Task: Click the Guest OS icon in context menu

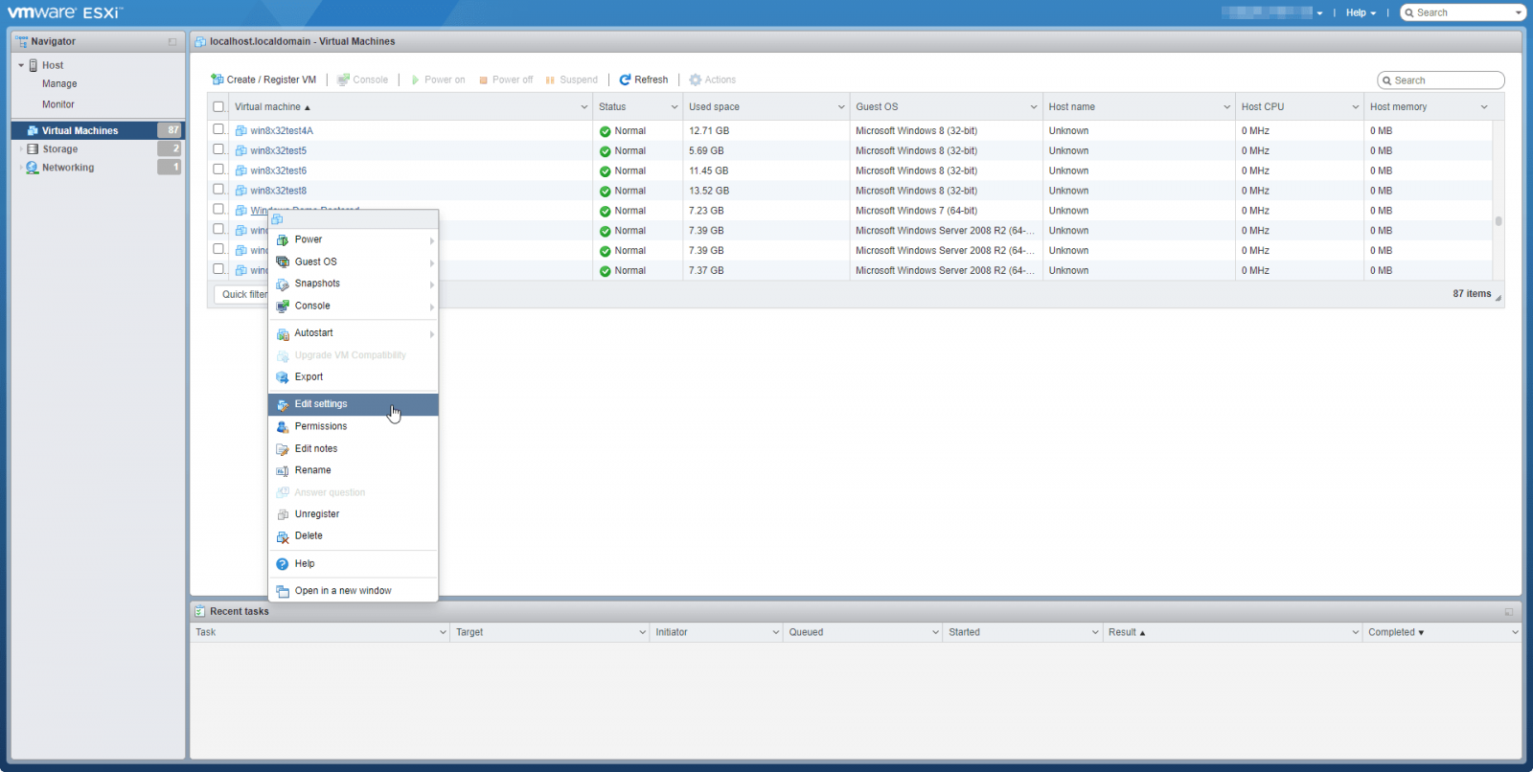Action: click(283, 261)
